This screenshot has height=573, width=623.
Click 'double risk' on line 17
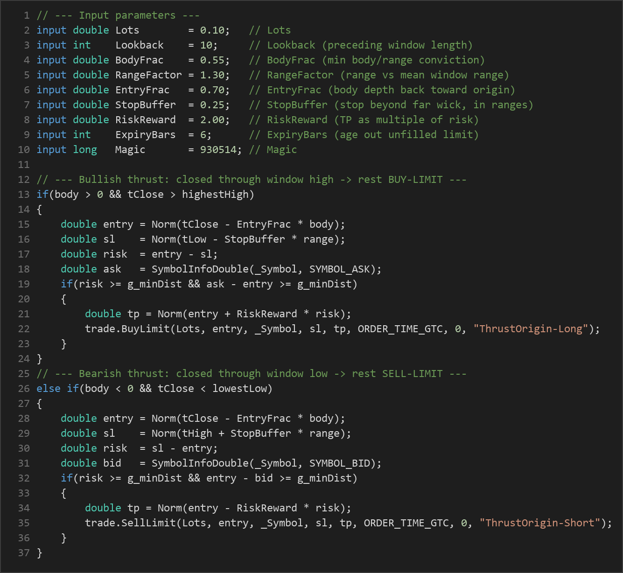pos(94,254)
